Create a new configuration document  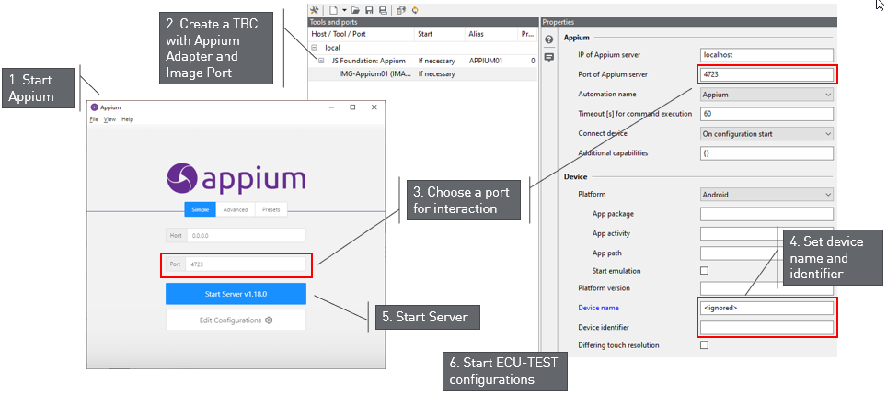[334, 9]
